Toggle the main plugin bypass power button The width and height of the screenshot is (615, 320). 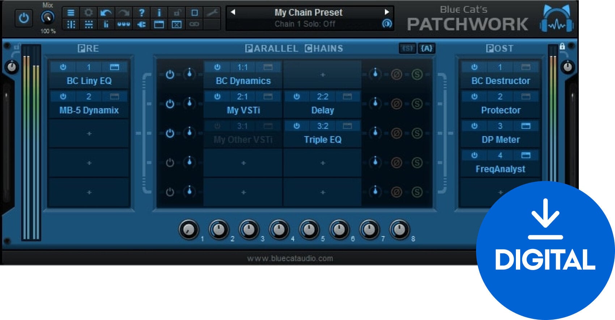pos(24,18)
